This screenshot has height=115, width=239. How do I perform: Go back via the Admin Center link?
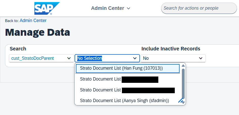[33, 21]
